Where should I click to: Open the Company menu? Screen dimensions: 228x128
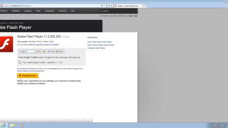point(63,11)
